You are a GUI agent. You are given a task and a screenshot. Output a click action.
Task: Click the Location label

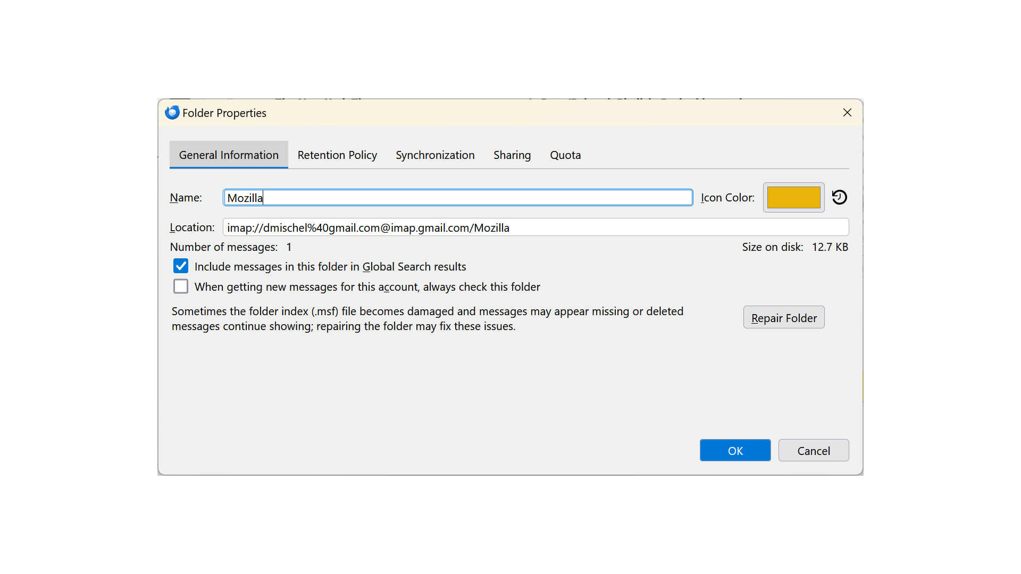pos(192,227)
